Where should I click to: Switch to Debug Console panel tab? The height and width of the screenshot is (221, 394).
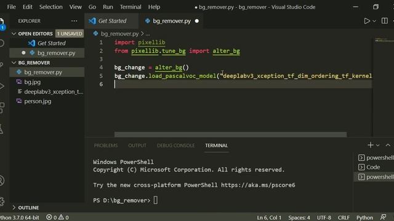[175, 145]
